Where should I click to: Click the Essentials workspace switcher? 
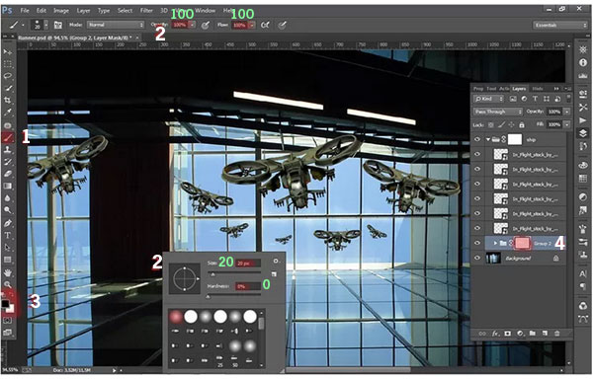(x=559, y=26)
